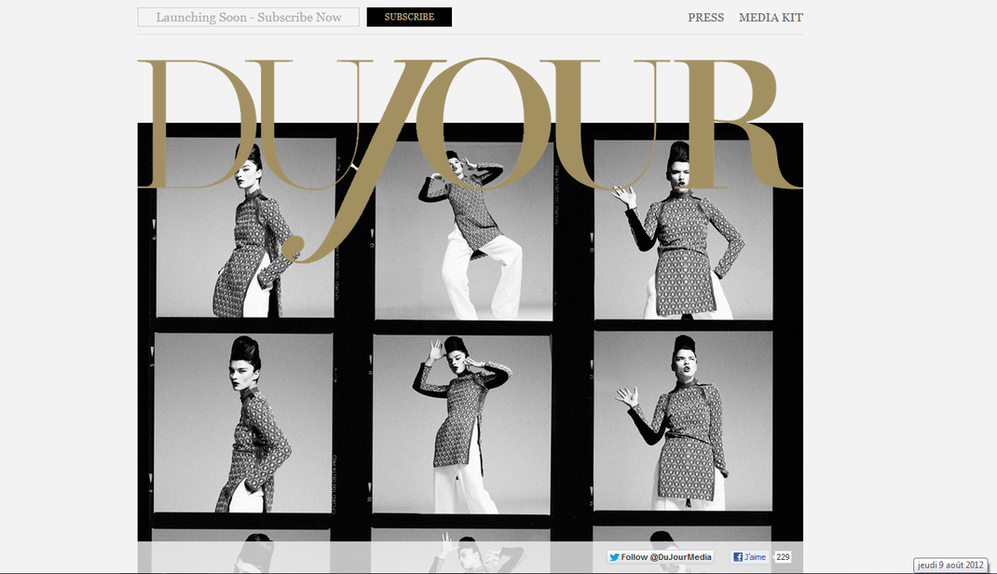Viewport: 997px width, 574px height.
Task: Open the J'aime Facebook button
Action: click(x=751, y=556)
